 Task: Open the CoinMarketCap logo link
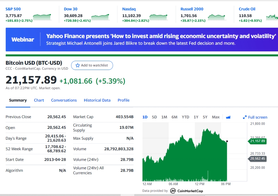point(187,191)
